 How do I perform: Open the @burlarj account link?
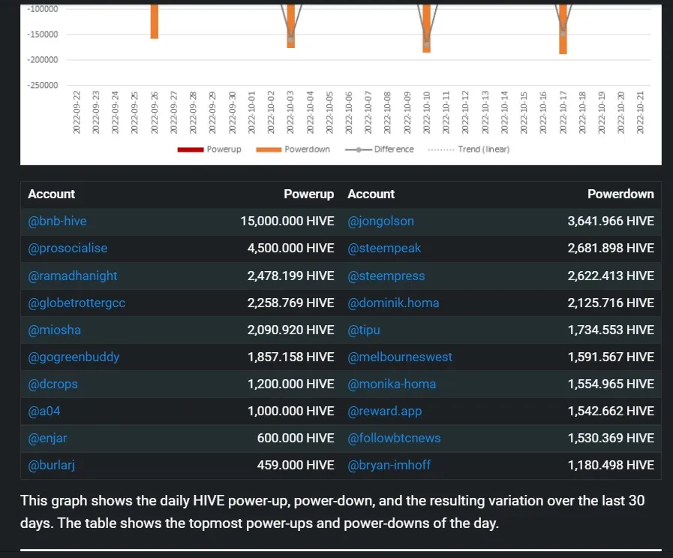pyautogui.click(x=52, y=465)
